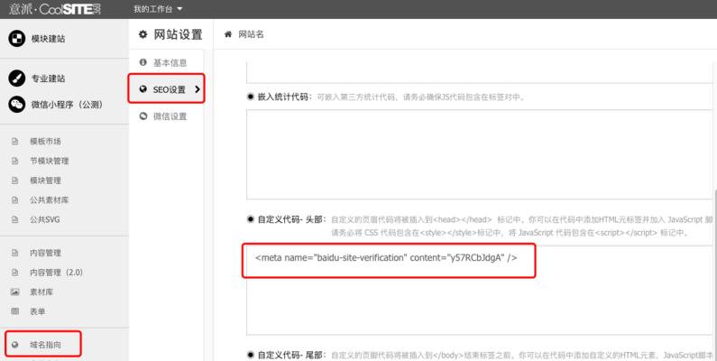Click the 网站设置 panel heading
717x361 pixels.
point(178,34)
